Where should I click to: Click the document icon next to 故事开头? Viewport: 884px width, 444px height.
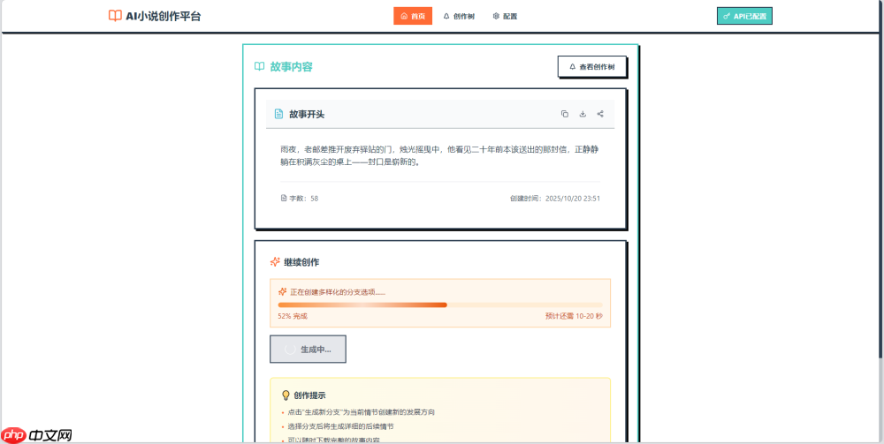click(x=278, y=114)
